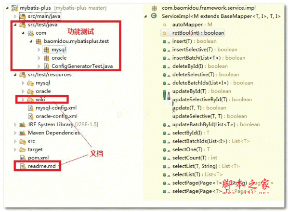Screen dimensions: 289x212
Task: Click the mybatis-plus project icon
Action: pyautogui.click(x=14, y=8)
